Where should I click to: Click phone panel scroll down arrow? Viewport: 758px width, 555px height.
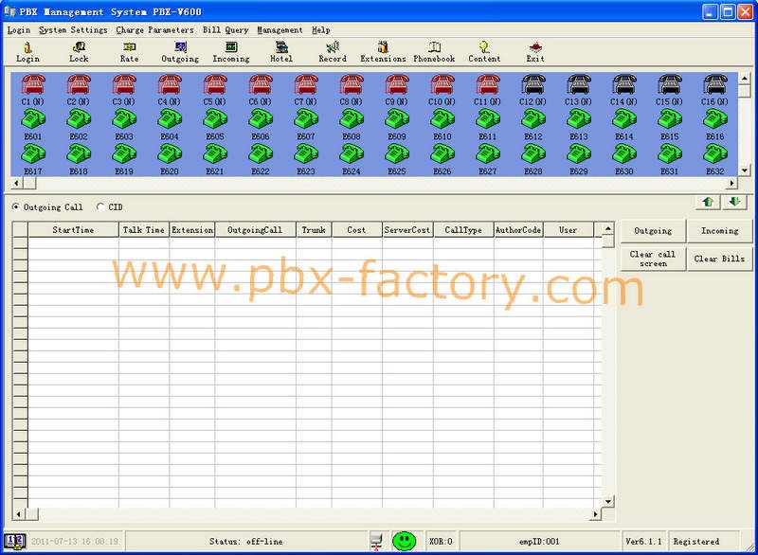pyautogui.click(x=745, y=170)
